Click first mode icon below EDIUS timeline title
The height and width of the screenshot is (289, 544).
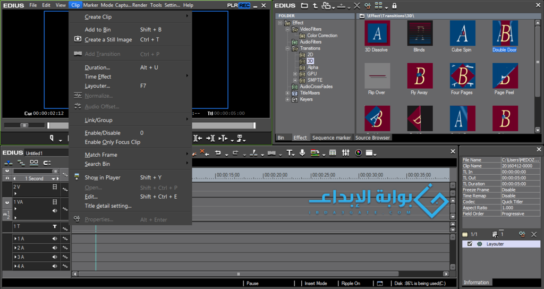[x=8, y=163]
